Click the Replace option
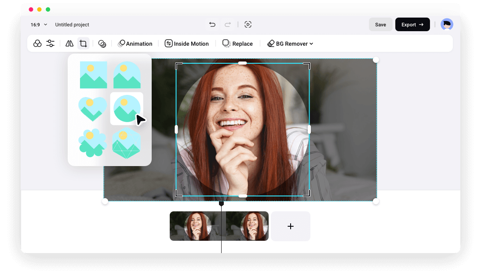 point(237,43)
